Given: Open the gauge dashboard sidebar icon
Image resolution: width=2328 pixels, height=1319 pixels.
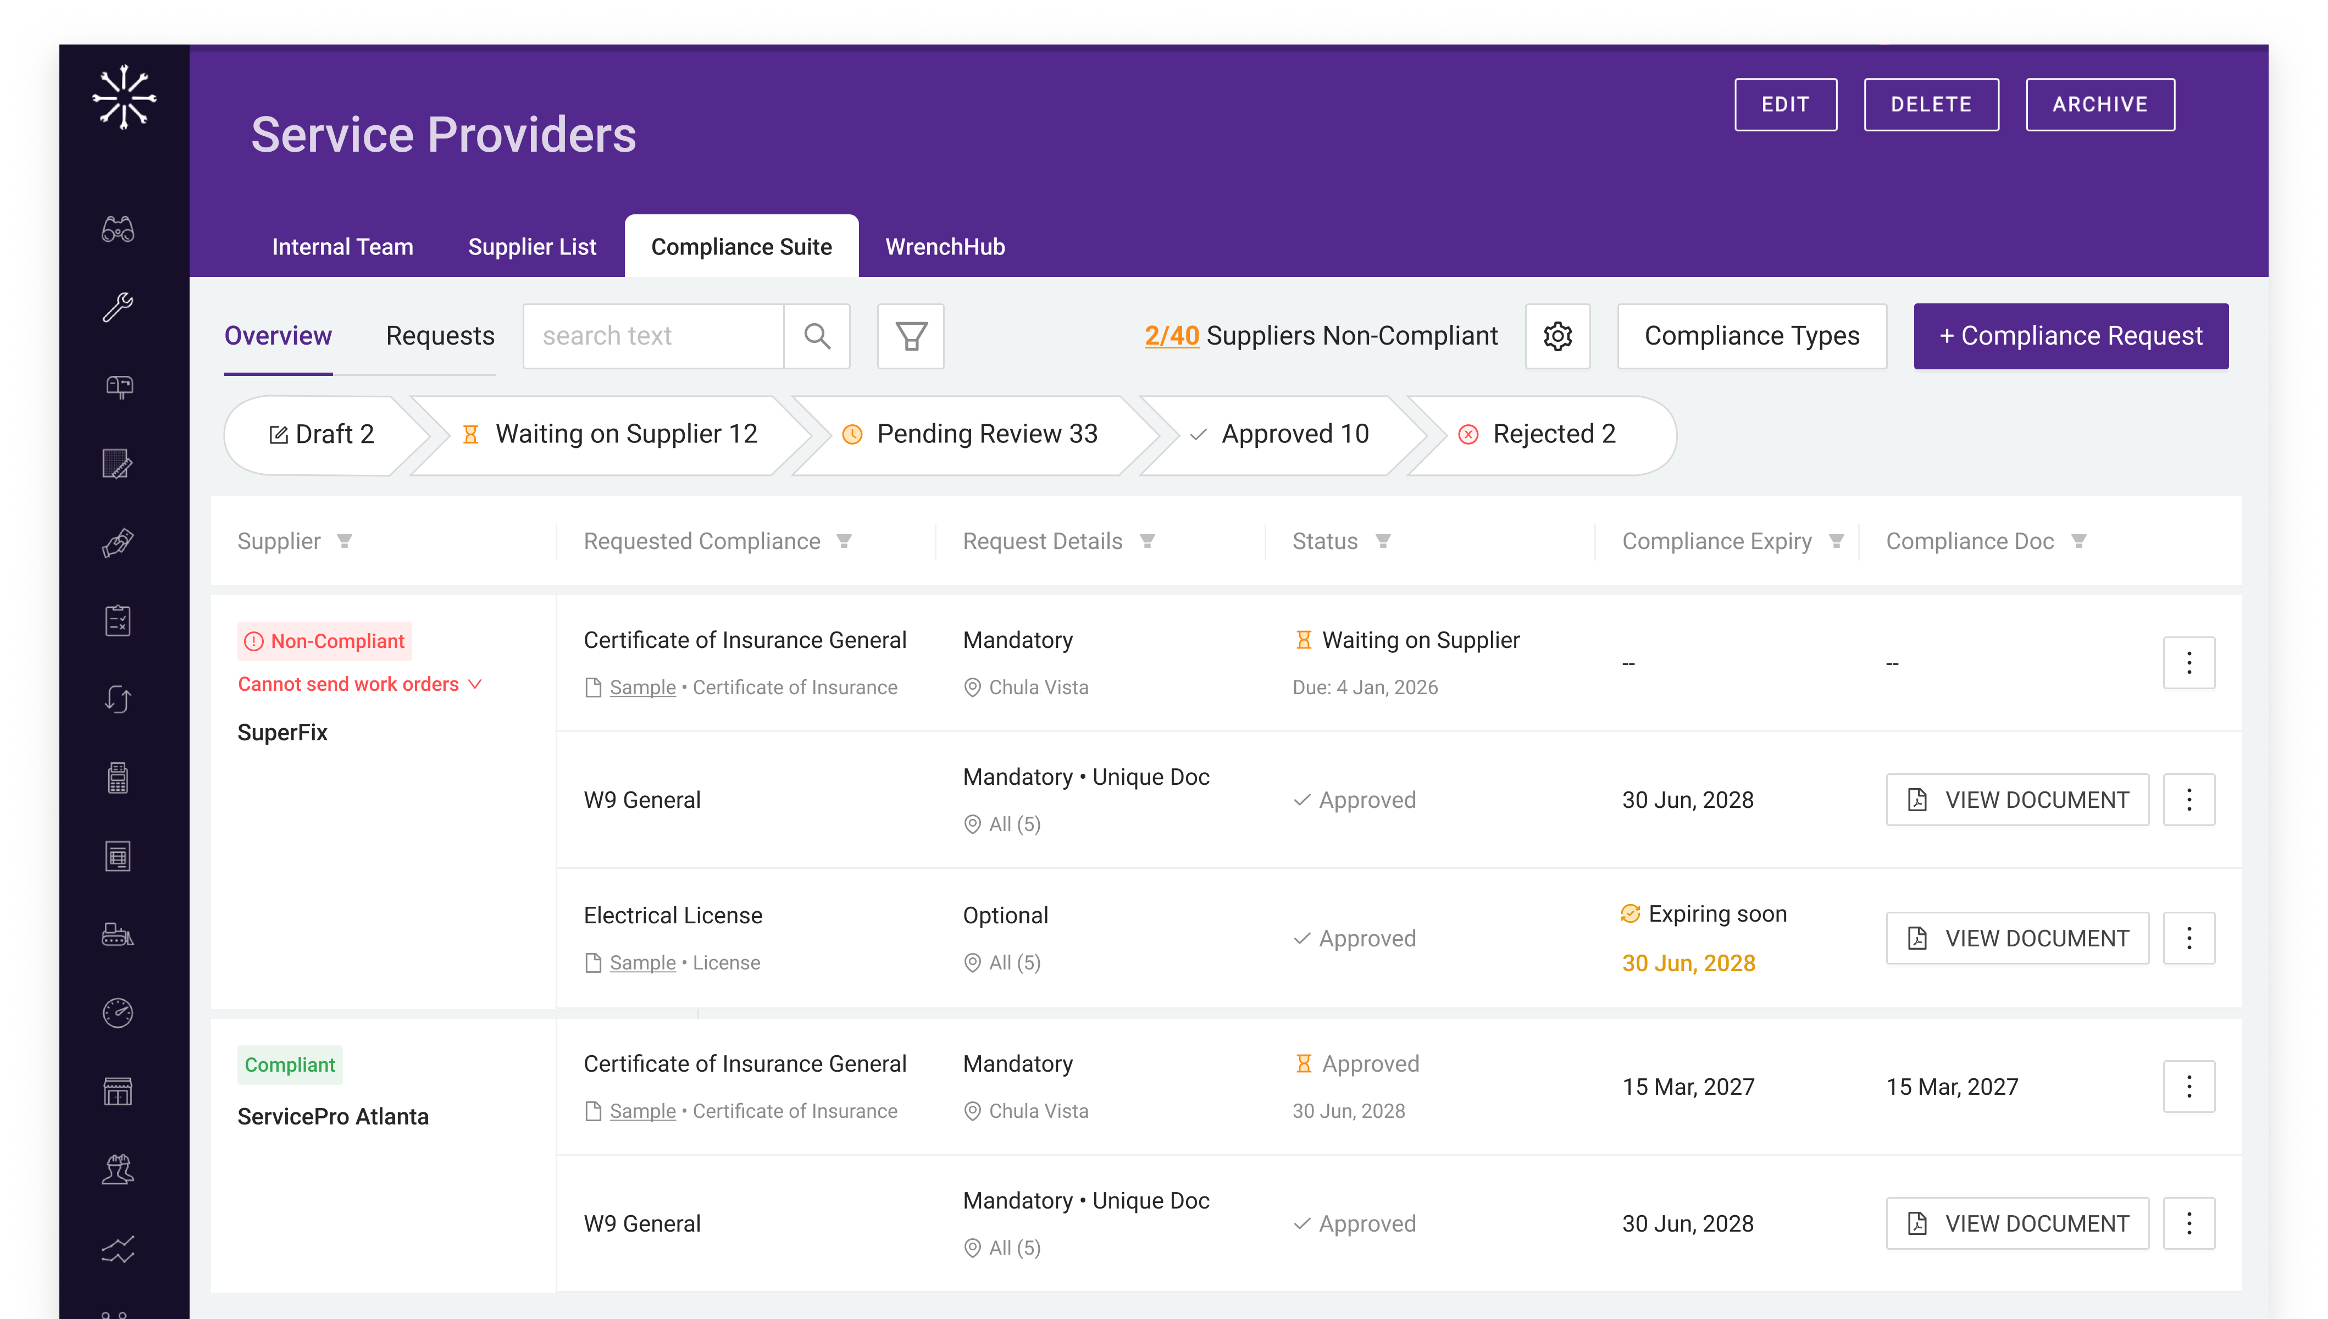Looking at the screenshot, I should [118, 1013].
